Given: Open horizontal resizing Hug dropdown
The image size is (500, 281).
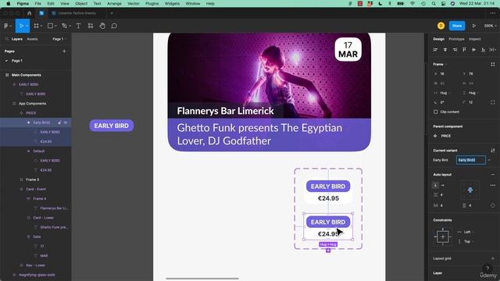Looking at the screenshot, I should point(444,93).
